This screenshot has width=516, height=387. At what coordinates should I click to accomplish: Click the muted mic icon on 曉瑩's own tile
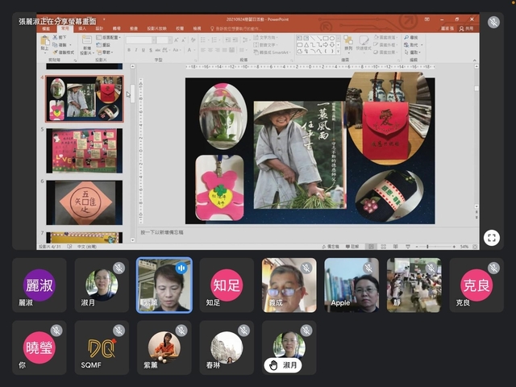click(56, 331)
